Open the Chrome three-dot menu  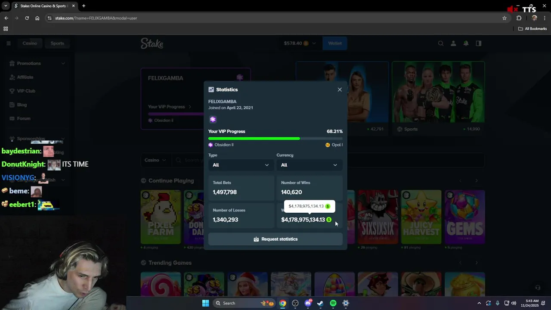(x=545, y=18)
